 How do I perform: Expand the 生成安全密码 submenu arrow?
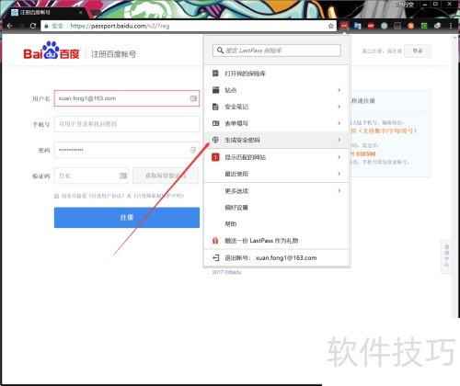click(339, 140)
